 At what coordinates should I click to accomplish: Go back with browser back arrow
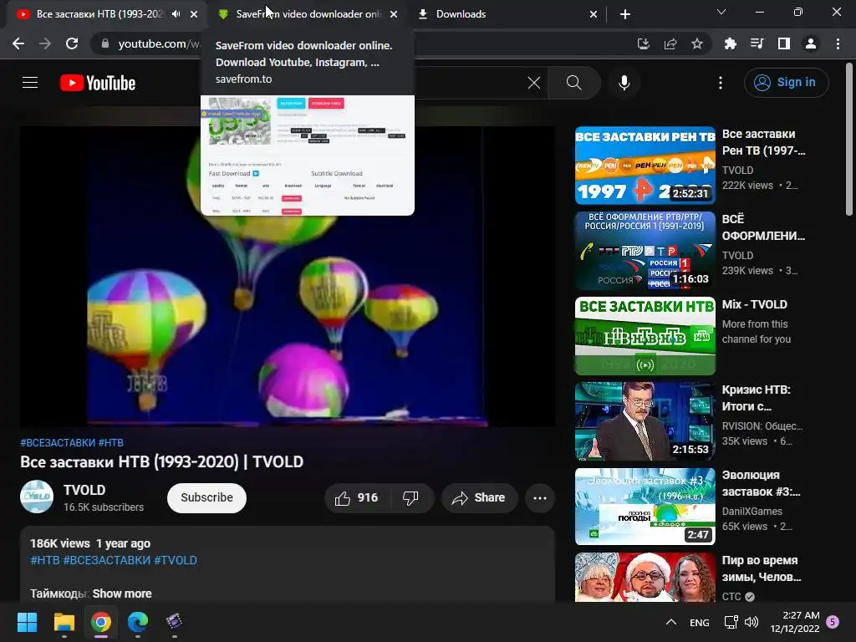[x=18, y=43]
